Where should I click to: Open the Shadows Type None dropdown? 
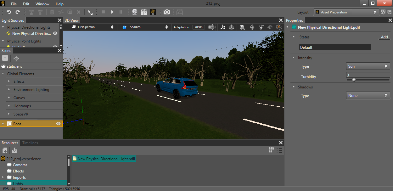368,96
